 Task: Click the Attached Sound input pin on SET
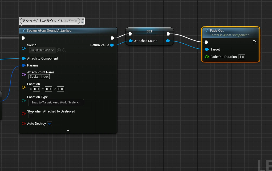tap(131, 41)
